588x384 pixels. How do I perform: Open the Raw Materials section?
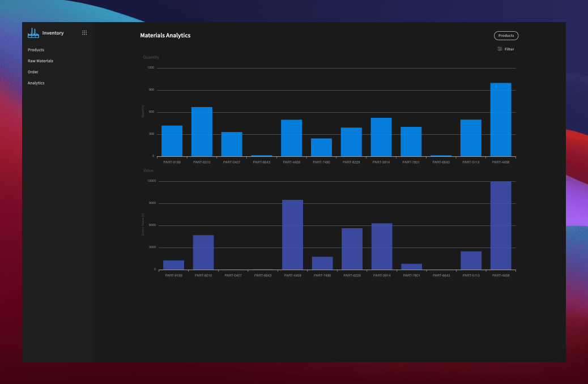click(40, 61)
